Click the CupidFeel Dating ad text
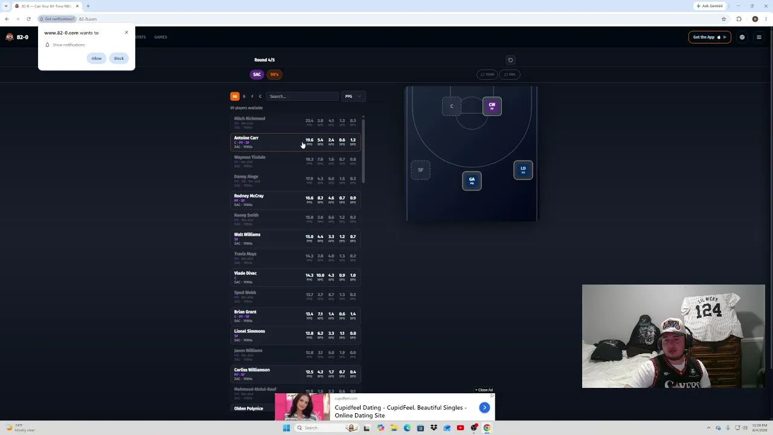Screen dimensions: 773x435 [401, 411]
